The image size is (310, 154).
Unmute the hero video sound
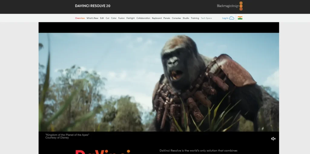(x=273, y=139)
